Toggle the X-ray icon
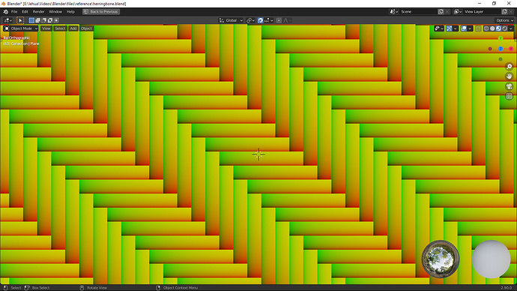This screenshot has width=517, height=291. coord(478,28)
